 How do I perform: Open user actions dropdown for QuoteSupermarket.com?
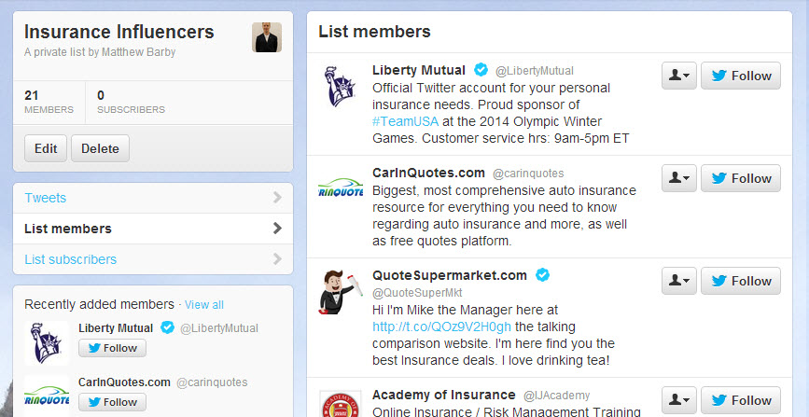[x=678, y=281]
